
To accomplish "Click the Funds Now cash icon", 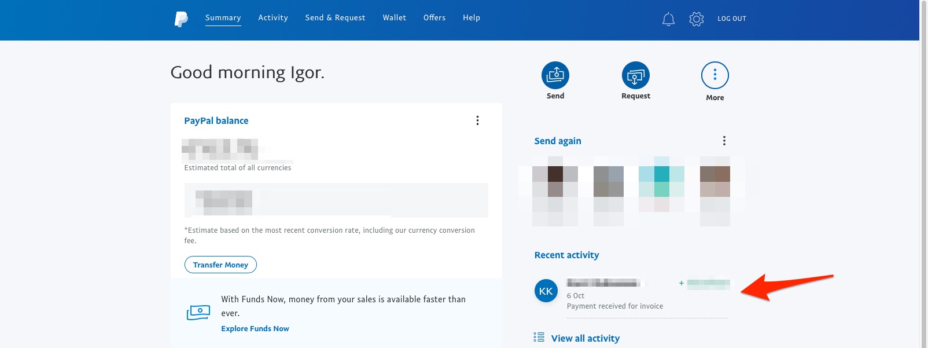I will point(198,313).
